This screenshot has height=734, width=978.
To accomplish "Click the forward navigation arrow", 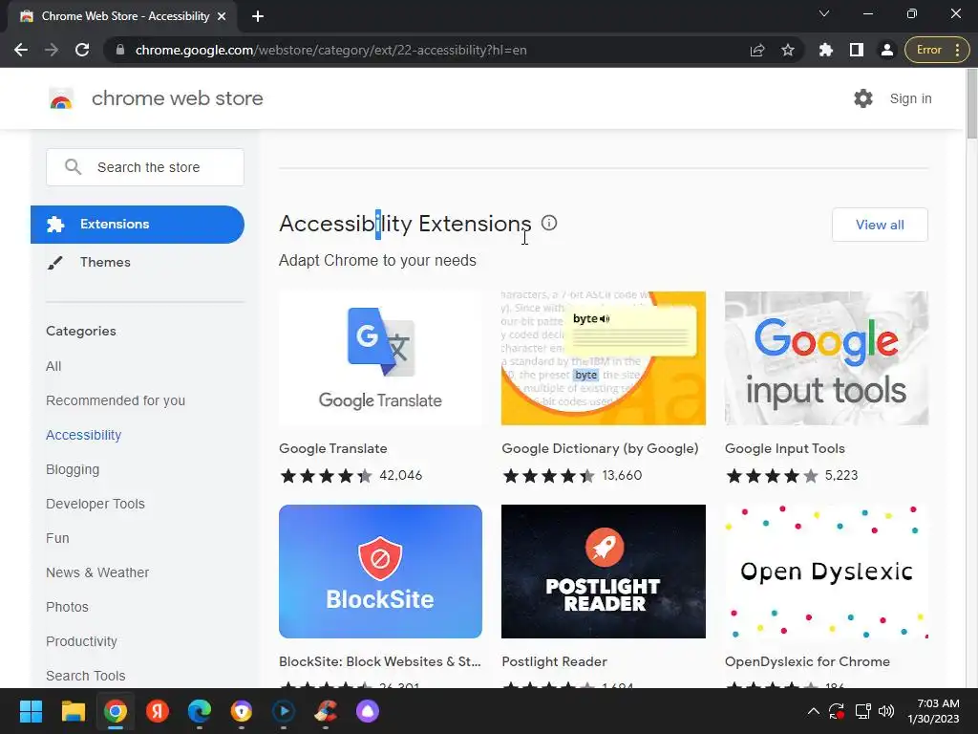I will pyautogui.click(x=52, y=50).
